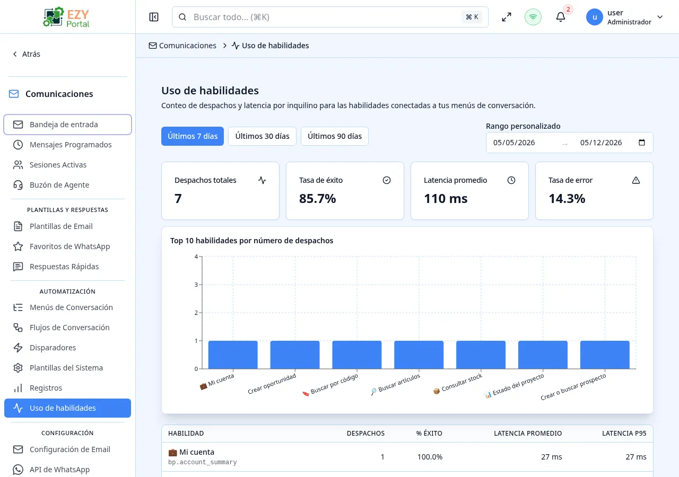Click the fullscreen expand icon
This screenshot has width=679, height=477.
pos(507,17)
